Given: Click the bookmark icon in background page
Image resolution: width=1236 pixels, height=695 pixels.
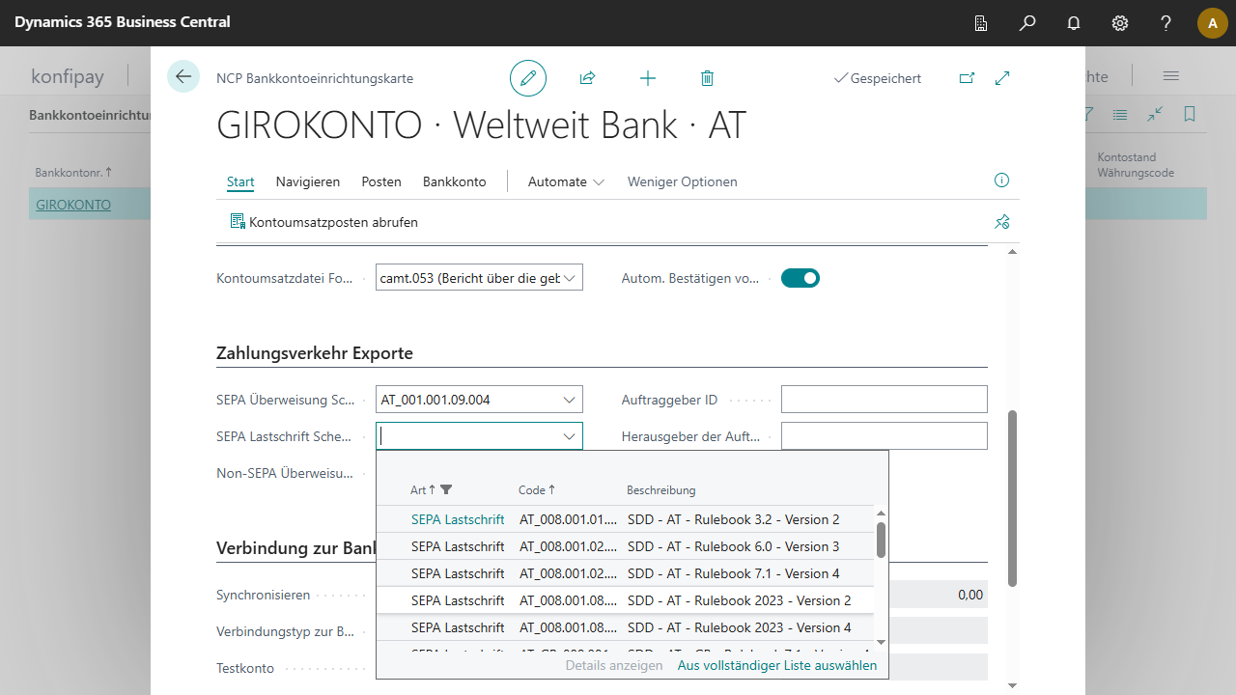Looking at the screenshot, I should pyautogui.click(x=1190, y=115).
